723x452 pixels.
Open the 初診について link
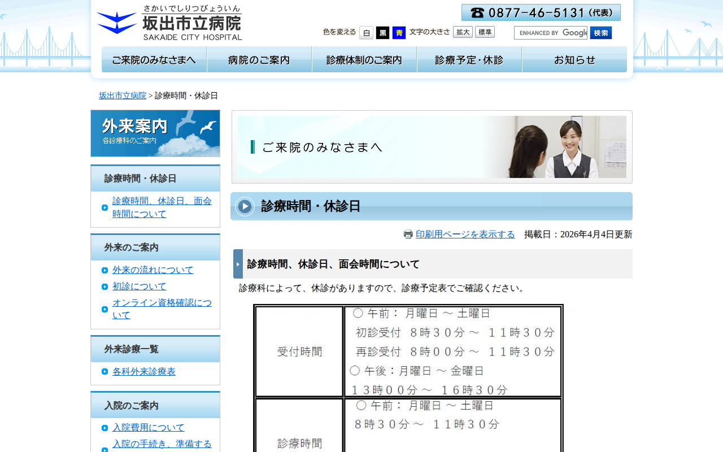(140, 286)
